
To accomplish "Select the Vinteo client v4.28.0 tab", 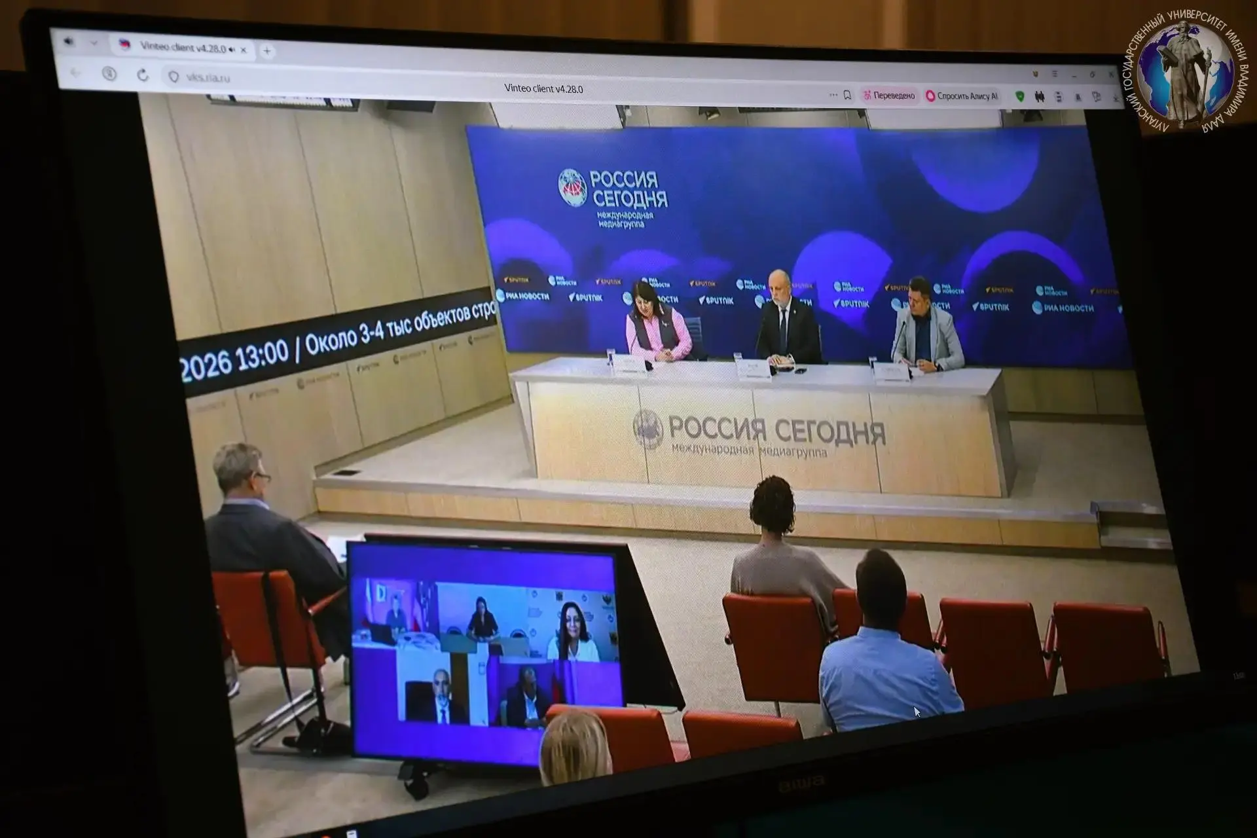I will pos(183,47).
